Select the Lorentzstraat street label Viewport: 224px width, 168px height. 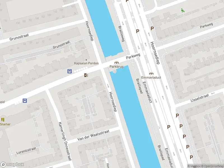coord(26,151)
